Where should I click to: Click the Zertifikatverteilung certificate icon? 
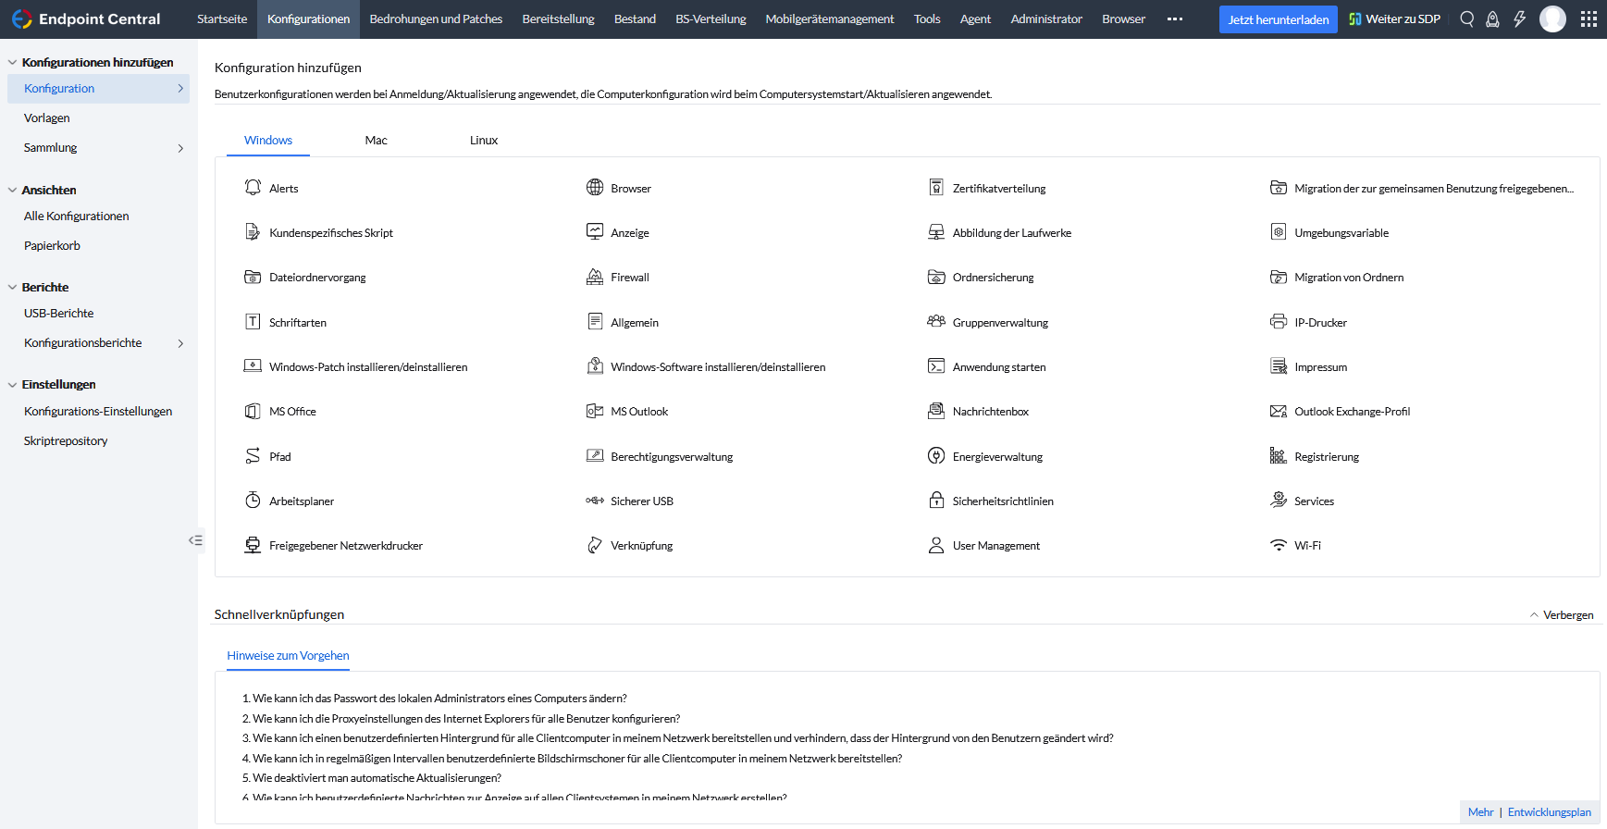point(936,188)
